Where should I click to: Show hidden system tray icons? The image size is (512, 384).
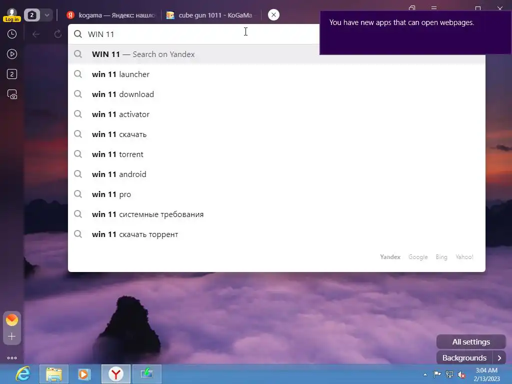click(425, 374)
